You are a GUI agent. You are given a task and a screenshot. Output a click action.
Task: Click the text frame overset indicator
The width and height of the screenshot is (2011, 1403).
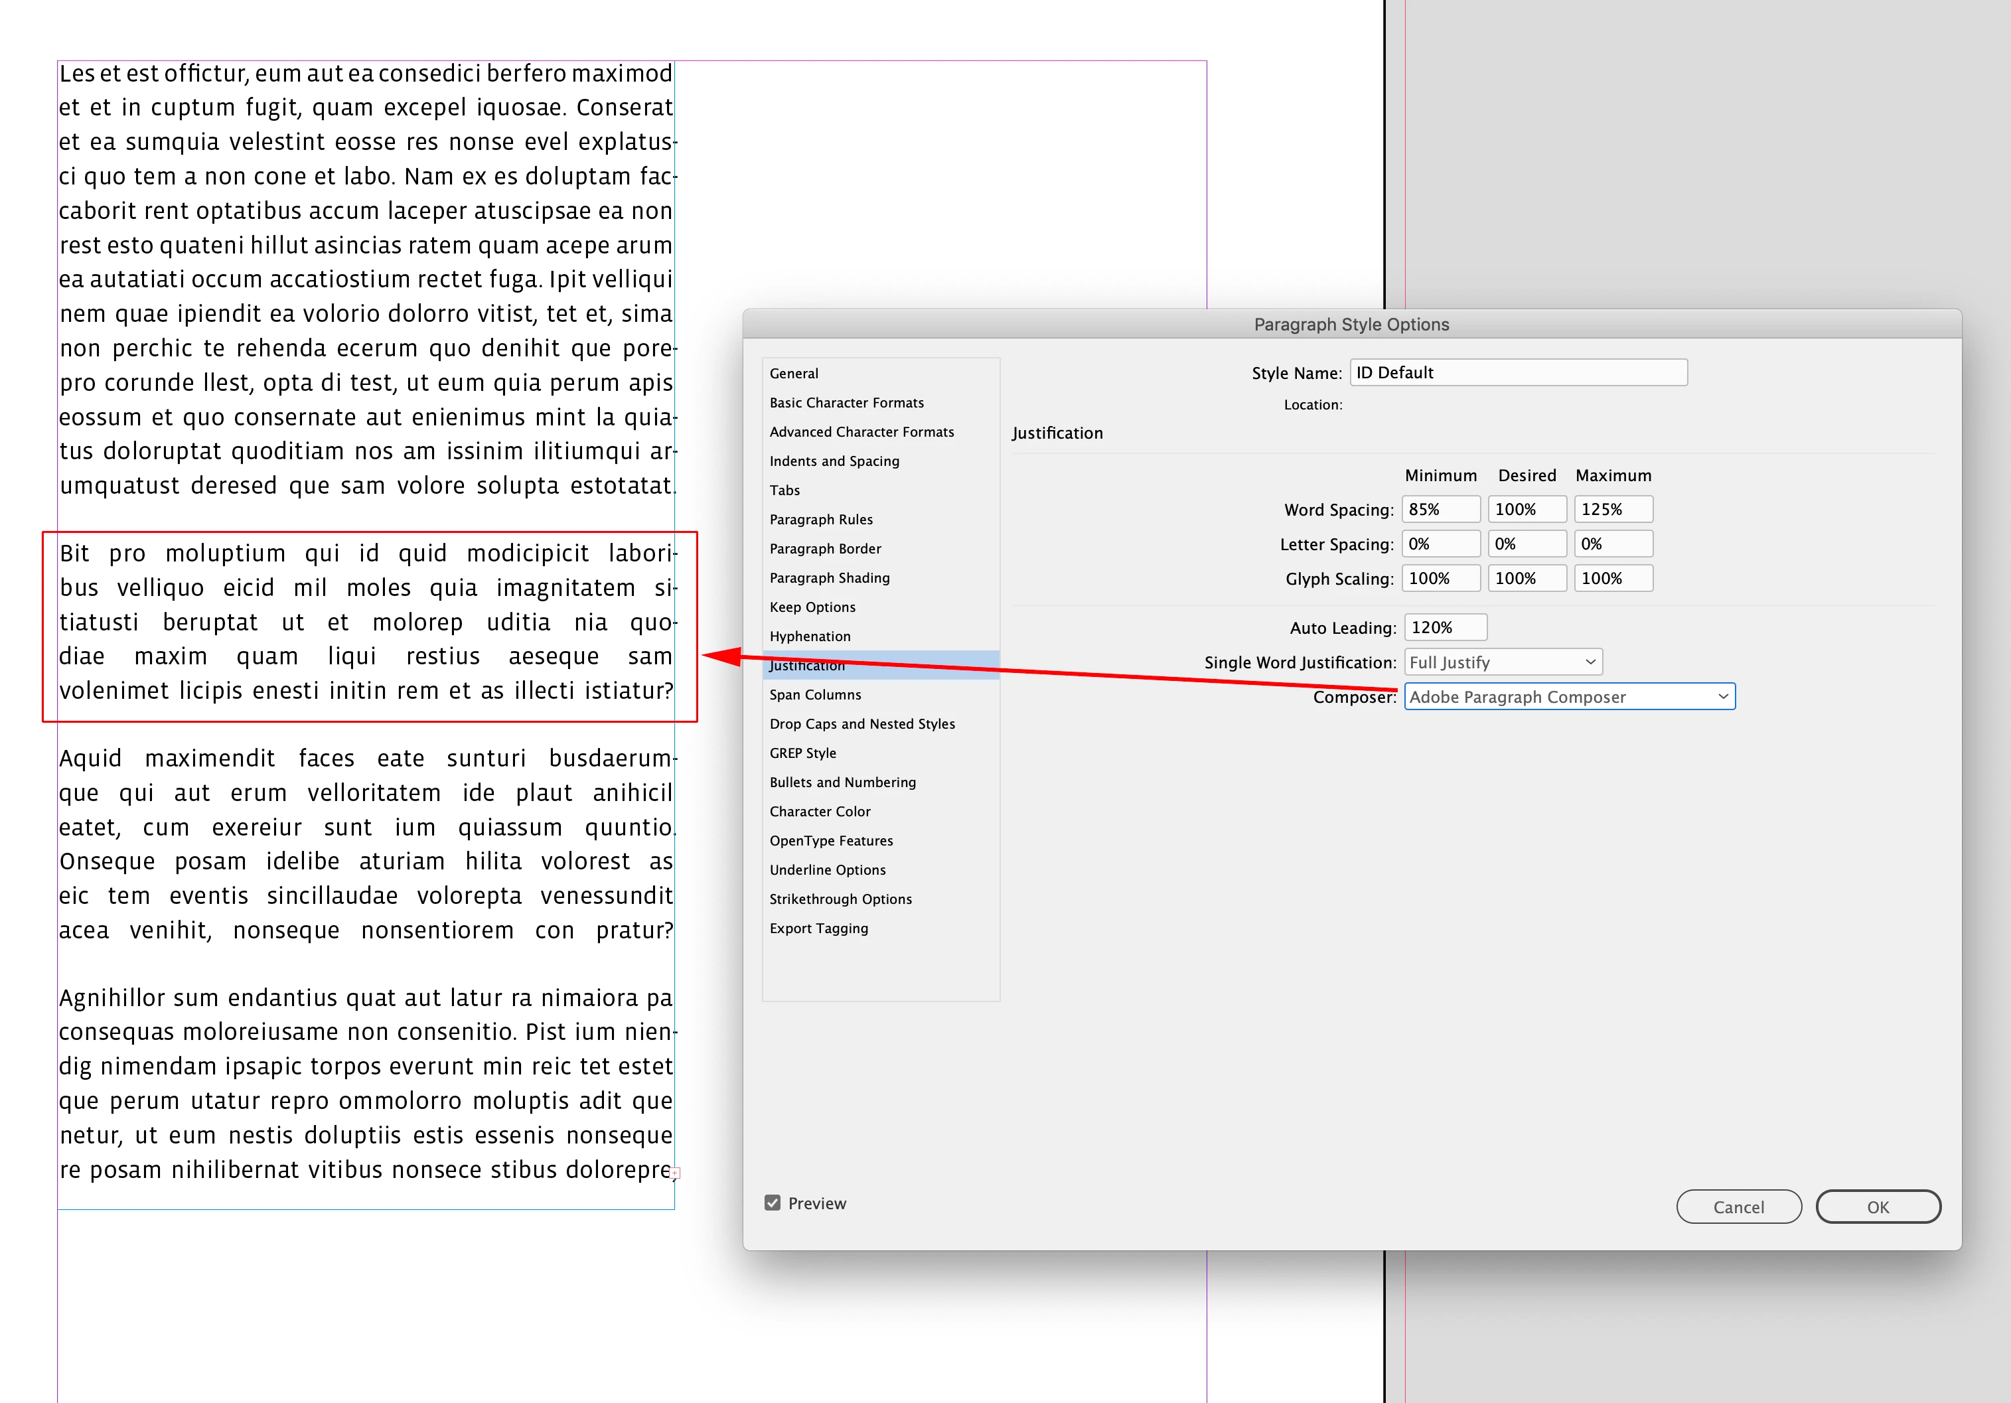[x=674, y=1172]
